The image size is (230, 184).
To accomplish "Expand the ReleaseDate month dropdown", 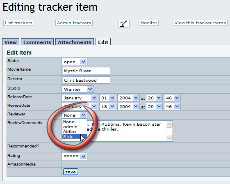I will pos(80,98).
